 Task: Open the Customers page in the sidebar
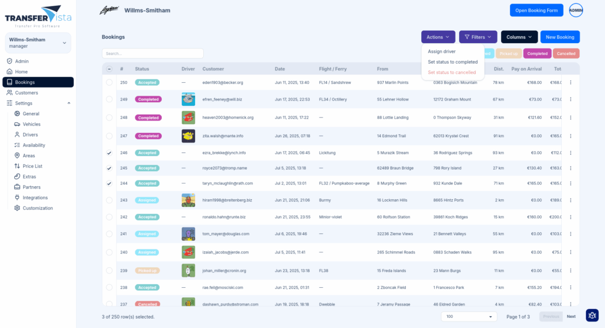pos(26,93)
